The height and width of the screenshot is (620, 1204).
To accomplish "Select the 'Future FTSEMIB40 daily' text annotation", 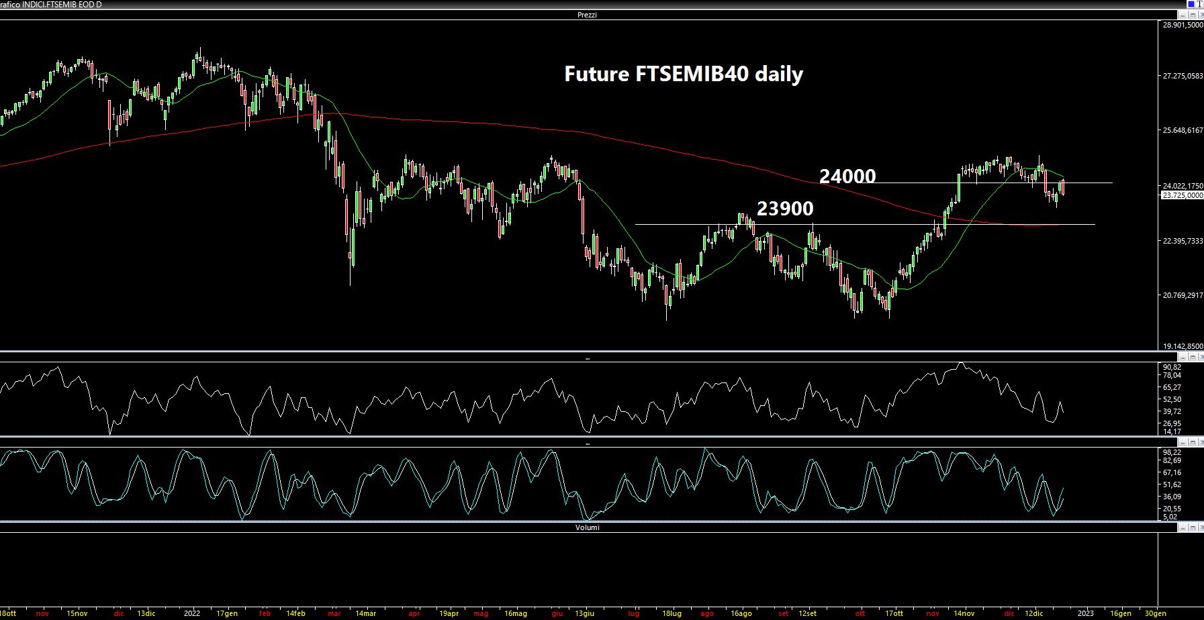I will pyautogui.click(x=684, y=74).
